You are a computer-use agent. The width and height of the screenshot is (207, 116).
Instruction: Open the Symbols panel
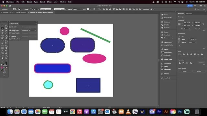165,28
